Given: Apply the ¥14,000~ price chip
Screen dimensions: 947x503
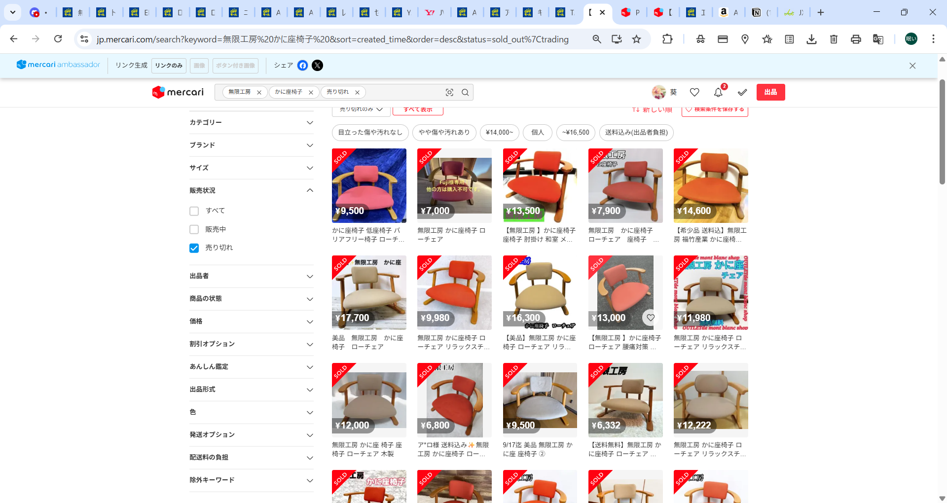Looking at the screenshot, I should pyautogui.click(x=500, y=133).
